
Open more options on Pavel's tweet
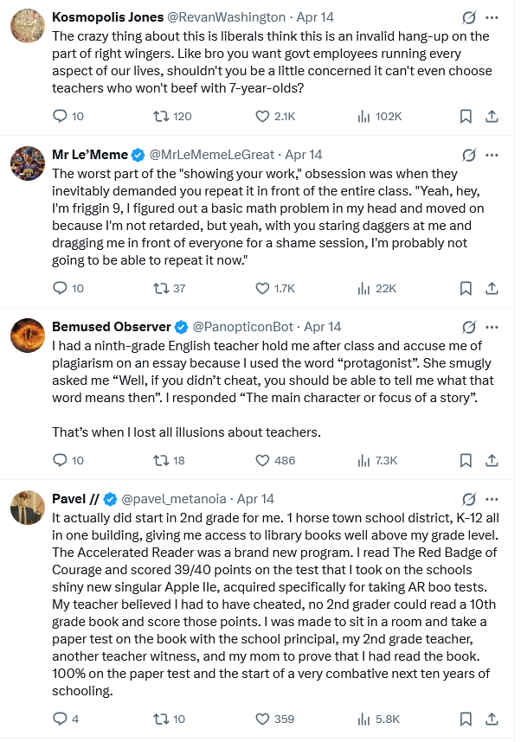pos(492,499)
